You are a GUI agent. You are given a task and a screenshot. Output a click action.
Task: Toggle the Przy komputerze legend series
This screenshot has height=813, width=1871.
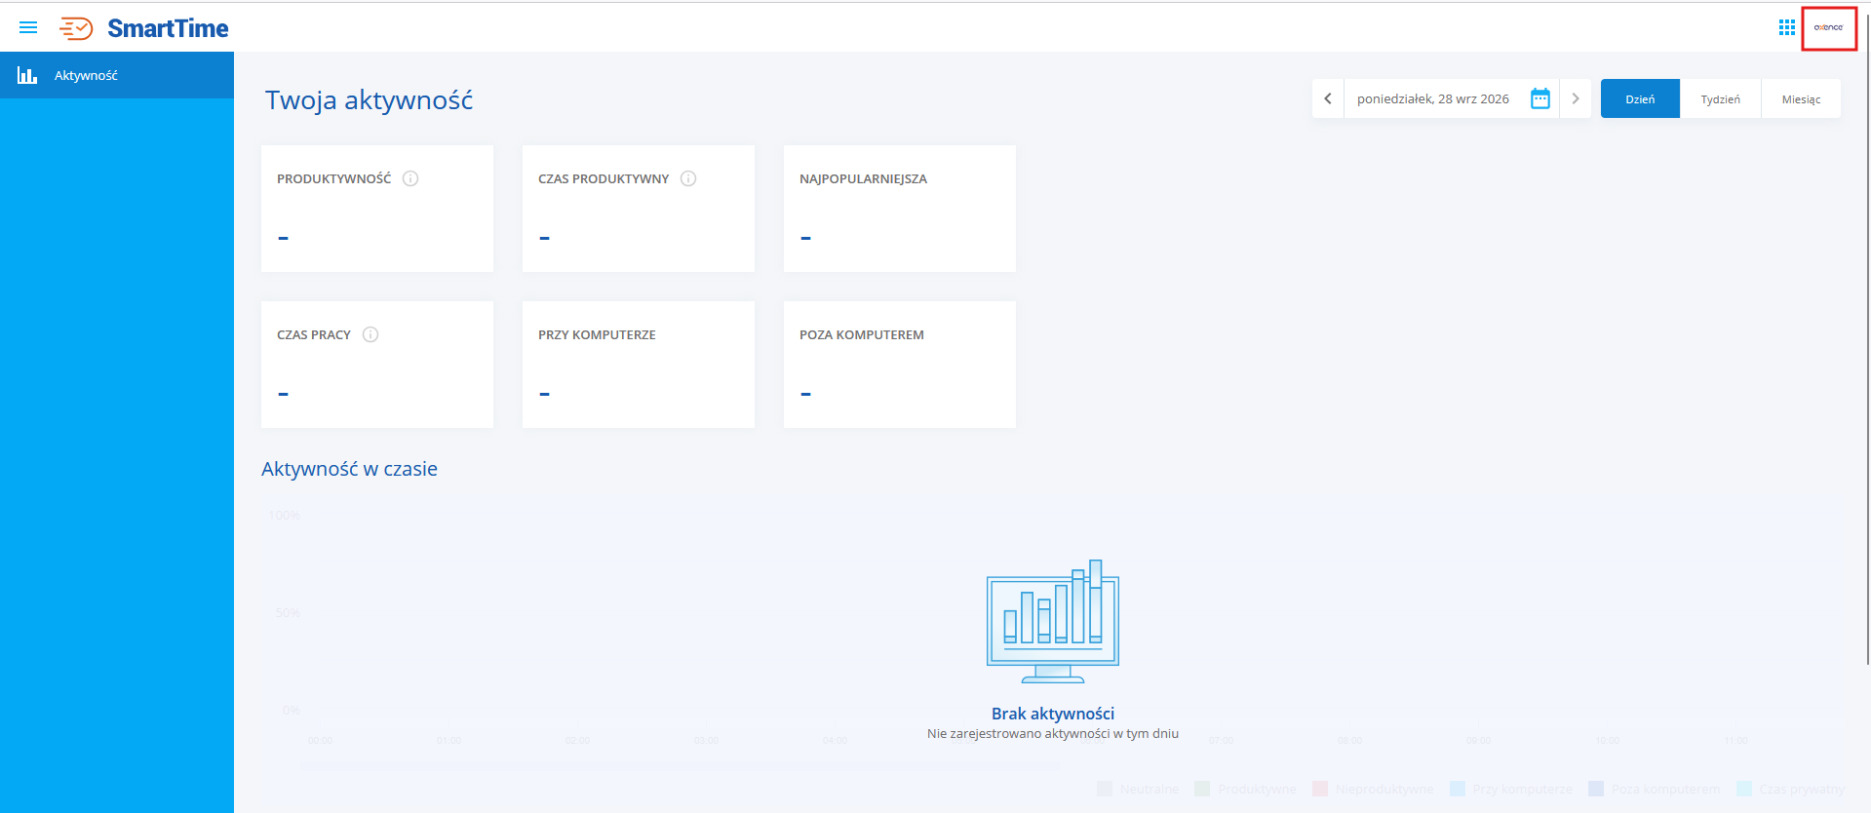pyautogui.click(x=1511, y=789)
